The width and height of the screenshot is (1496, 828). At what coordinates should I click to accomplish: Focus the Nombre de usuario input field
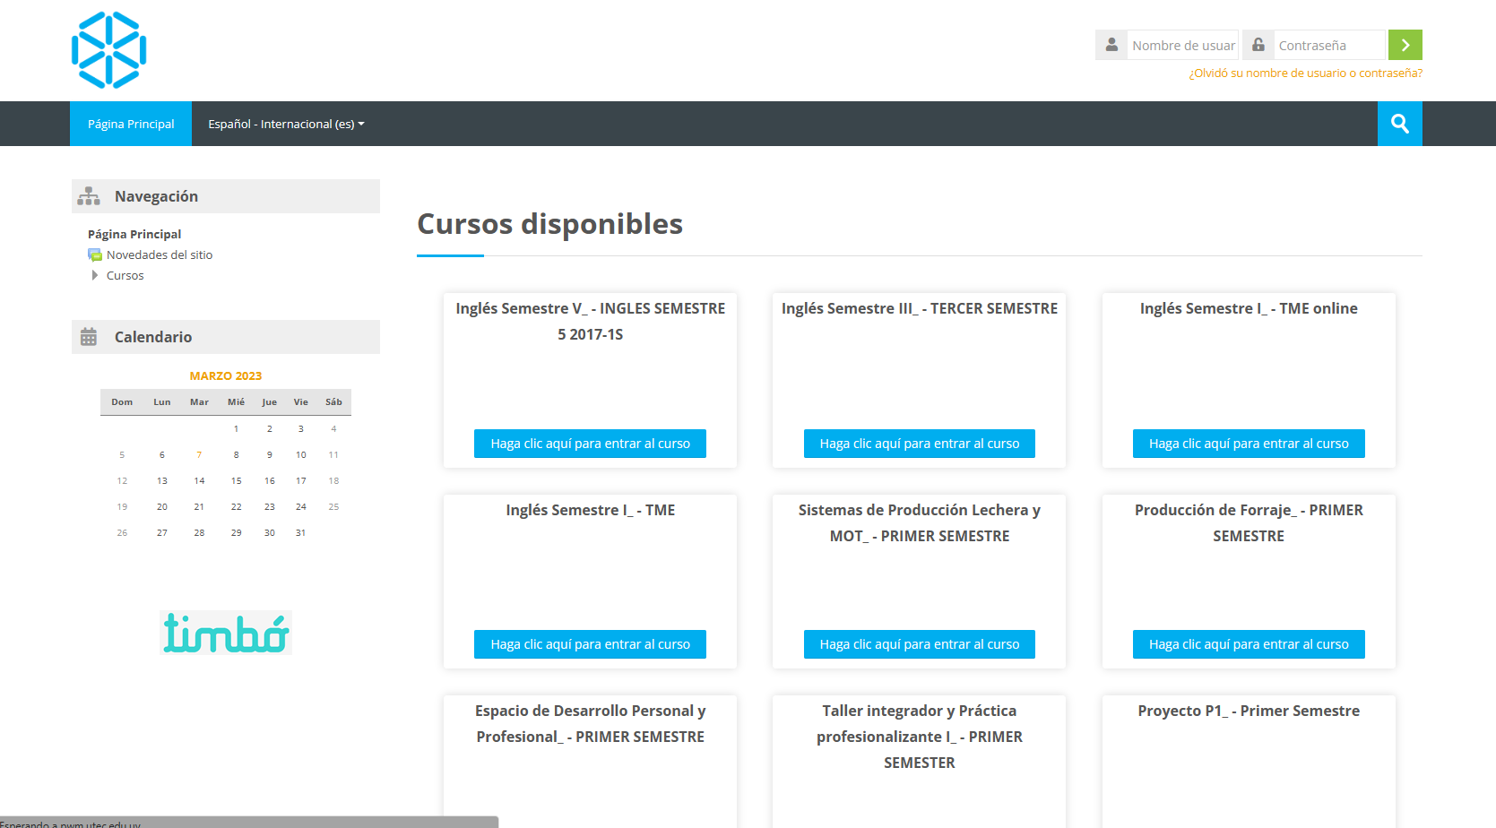[1182, 46]
